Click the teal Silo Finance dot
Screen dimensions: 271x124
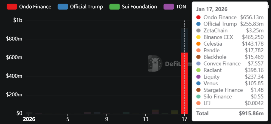pos(198,97)
